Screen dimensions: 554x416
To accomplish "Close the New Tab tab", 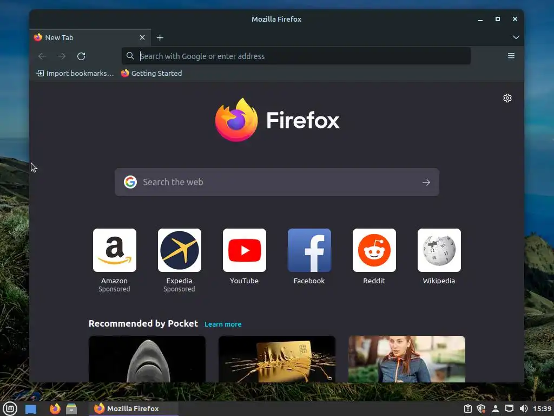I will (142, 37).
